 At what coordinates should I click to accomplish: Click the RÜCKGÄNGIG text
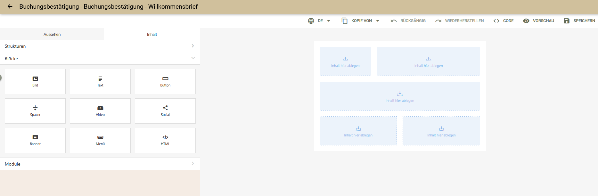[x=413, y=21]
